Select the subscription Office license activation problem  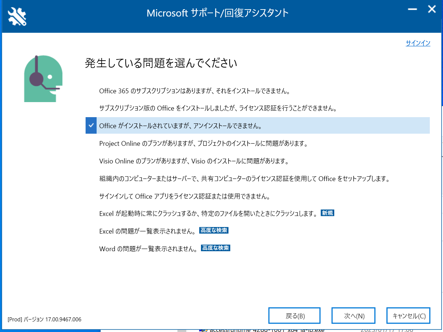(x=218, y=108)
